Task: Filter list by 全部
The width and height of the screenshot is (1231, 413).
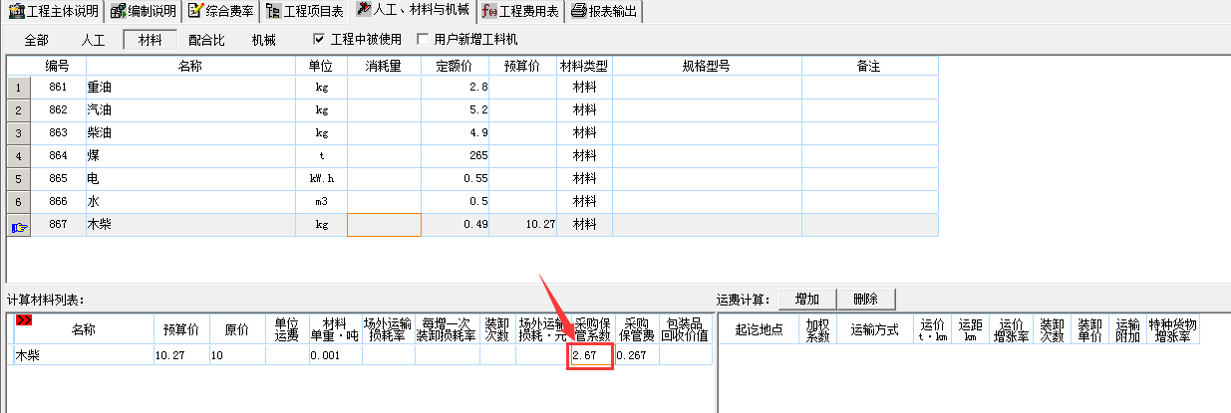Action: pos(36,40)
